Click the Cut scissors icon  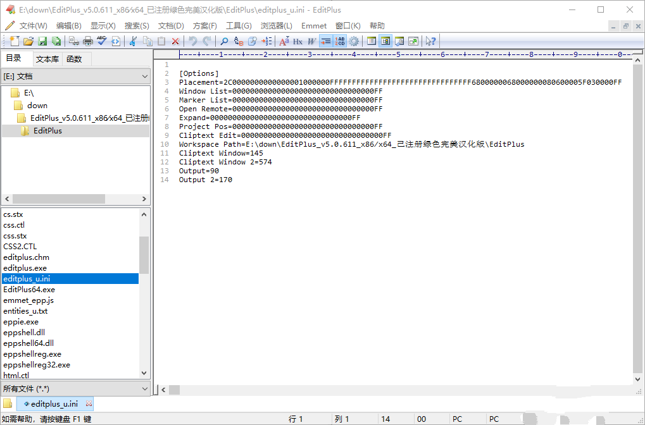[133, 41]
